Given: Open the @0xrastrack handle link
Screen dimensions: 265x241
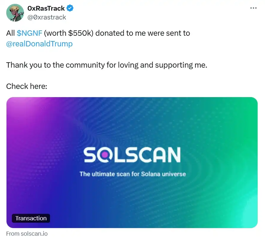Looking at the screenshot, I should tap(47, 17).
